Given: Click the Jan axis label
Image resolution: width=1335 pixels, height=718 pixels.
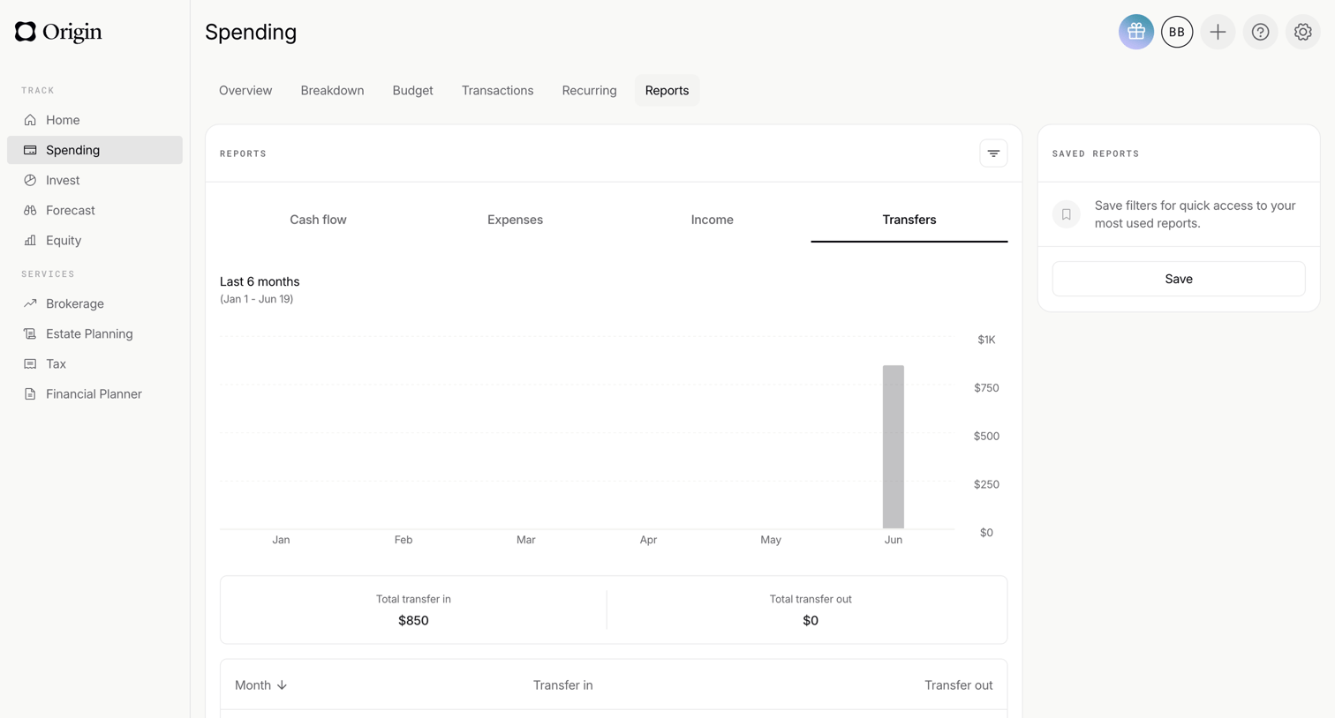Looking at the screenshot, I should click(281, 540).
